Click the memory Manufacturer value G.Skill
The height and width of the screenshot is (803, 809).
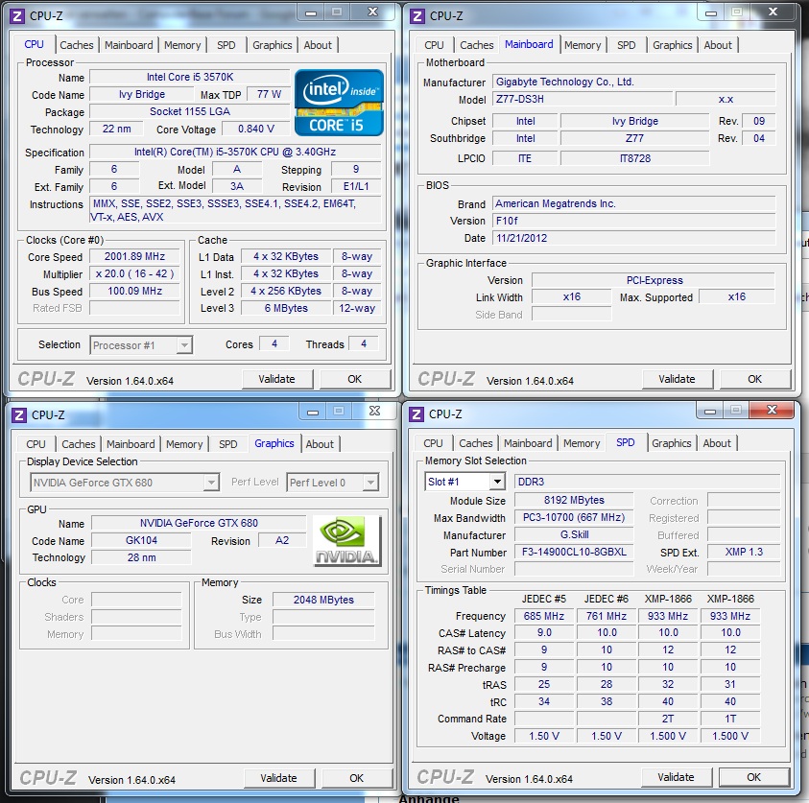574,534
